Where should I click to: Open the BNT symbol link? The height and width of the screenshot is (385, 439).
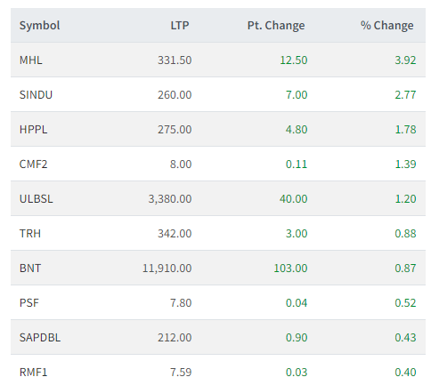pyautogui.click(x=30, y=269)
